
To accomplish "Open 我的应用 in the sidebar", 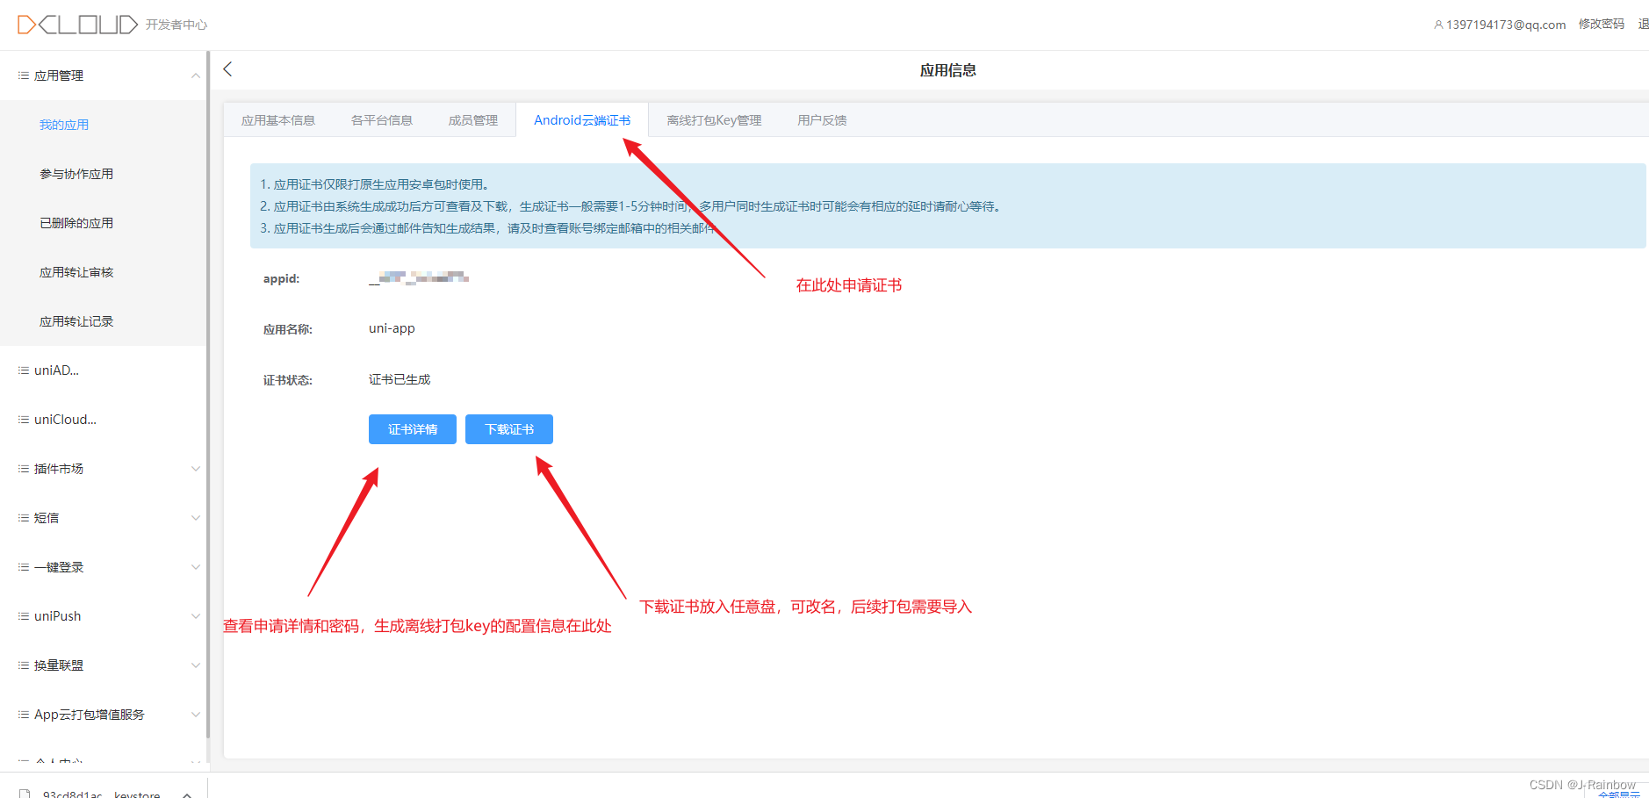I will tap(64, 125).
